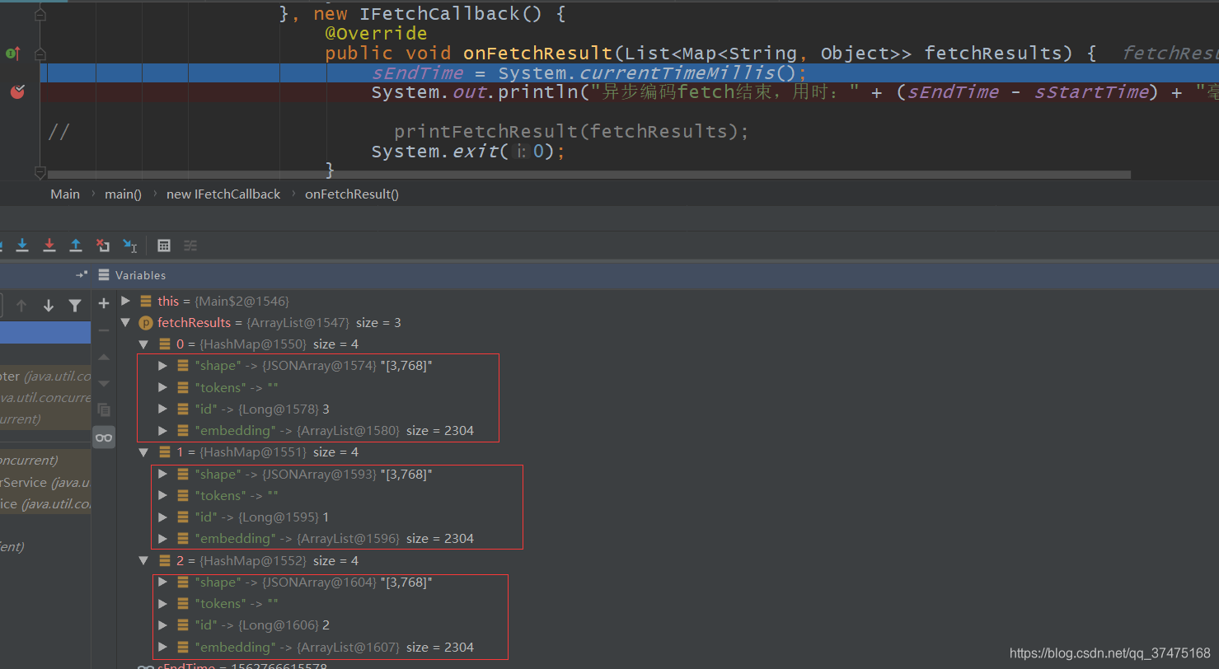Click the restore layout icon left of Variables
Viewport: 1219px width, 669px height.
[81, 274]
